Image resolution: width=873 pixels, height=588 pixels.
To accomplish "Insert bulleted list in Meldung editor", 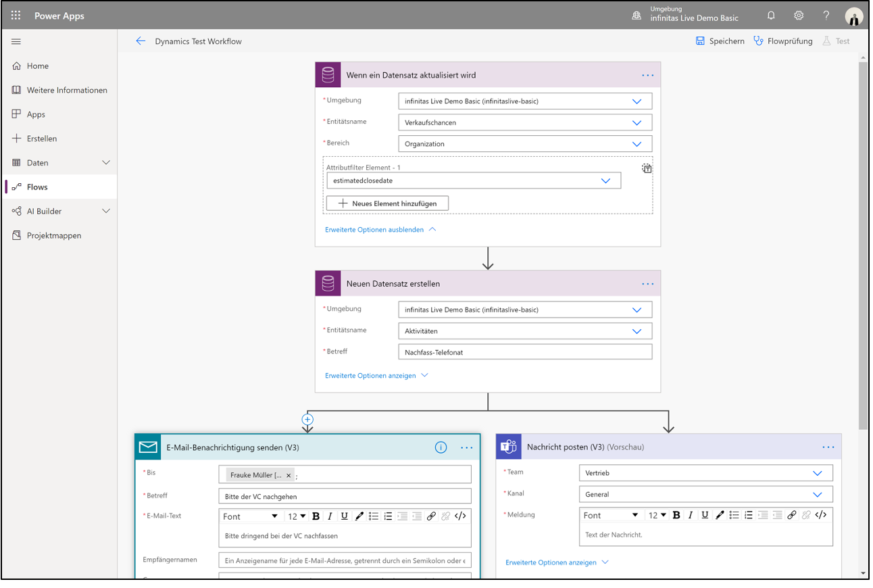I will coord(734,515).
